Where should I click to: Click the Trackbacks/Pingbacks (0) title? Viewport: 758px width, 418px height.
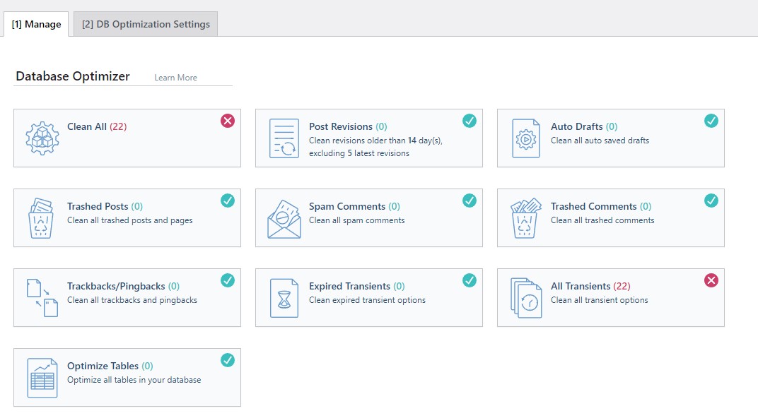[x=123, y=286]
